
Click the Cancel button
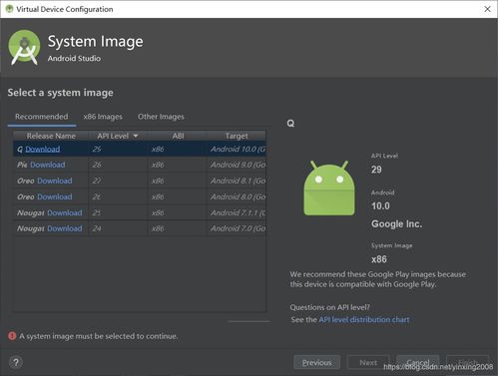pyautogui.click(x=418, y=362)
